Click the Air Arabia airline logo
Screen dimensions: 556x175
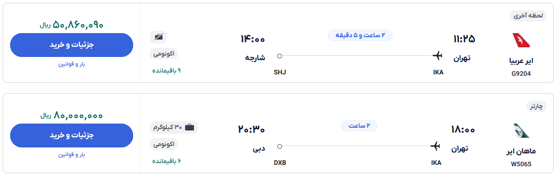pyautogui.click(x=521, y=40)
